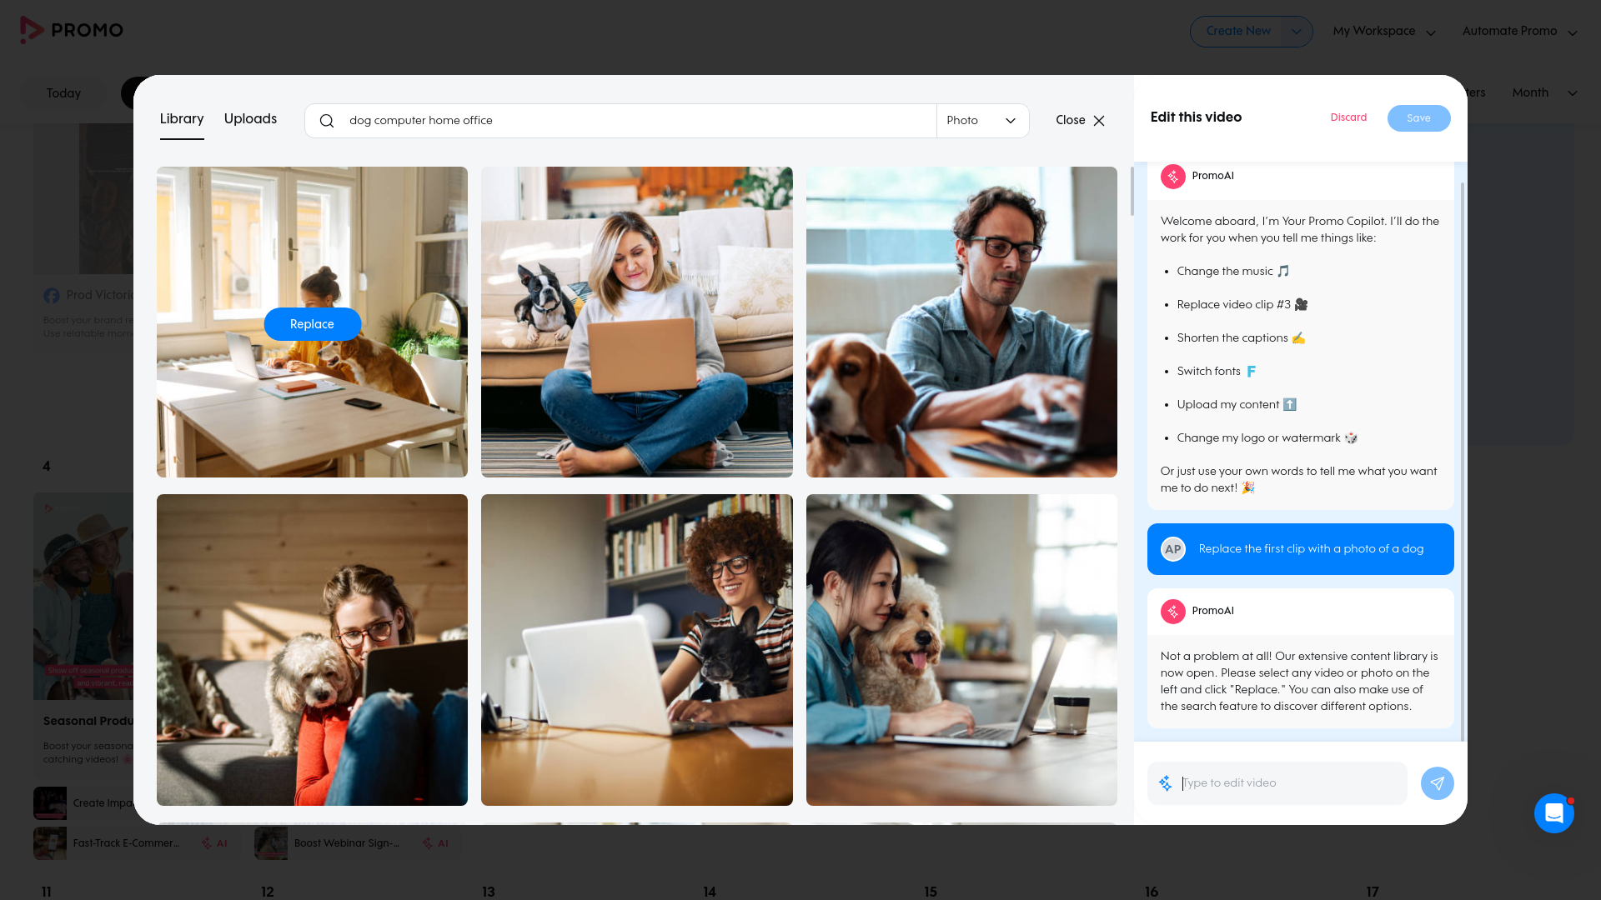Select the curly-haired woman with black dog photo
The height and width of the screenshot is (900, 1601).
coord(636,650)
